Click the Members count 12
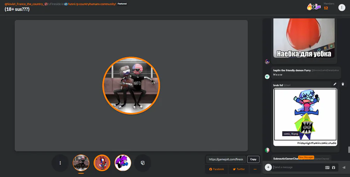This screenshot has width=350, height=177. (x=326, y=8)
